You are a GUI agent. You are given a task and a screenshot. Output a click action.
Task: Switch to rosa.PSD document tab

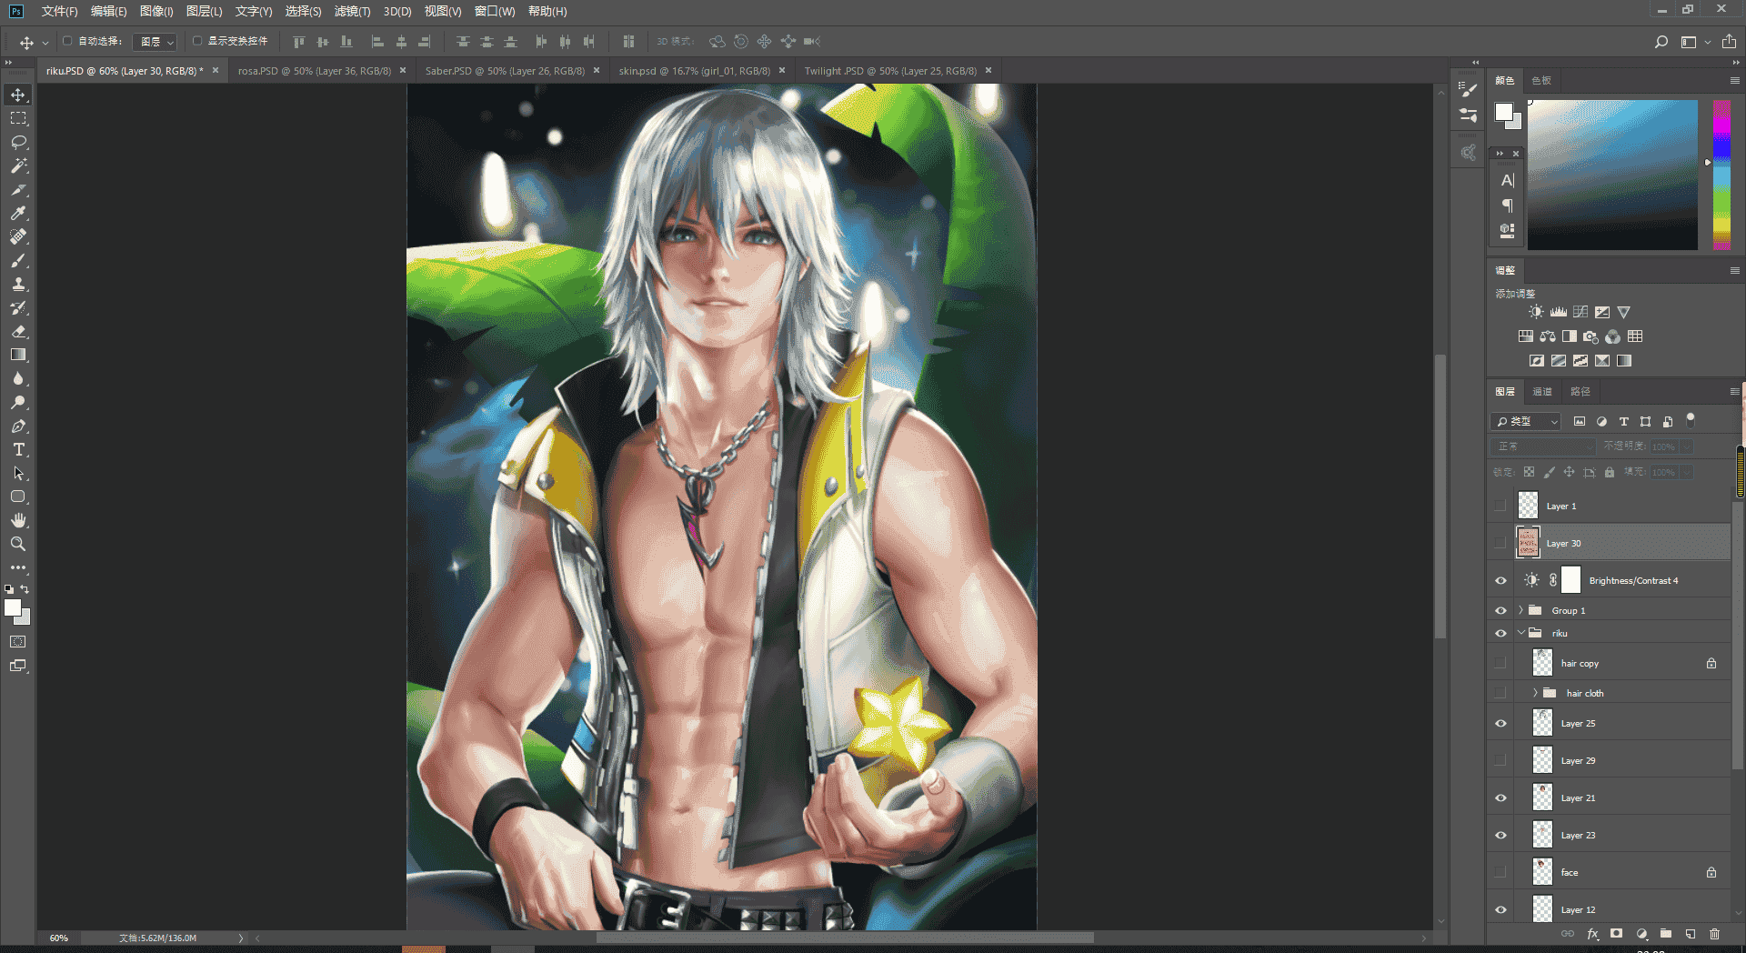315,71
